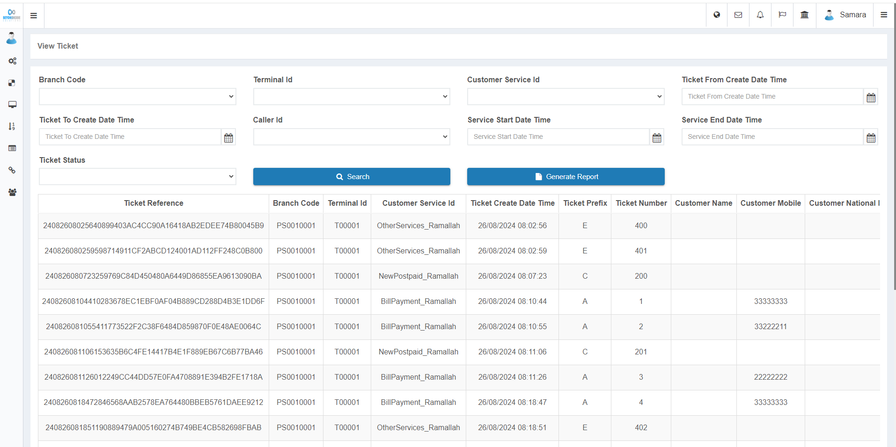Open calendar for Service End Date Time

click(871, 137)
